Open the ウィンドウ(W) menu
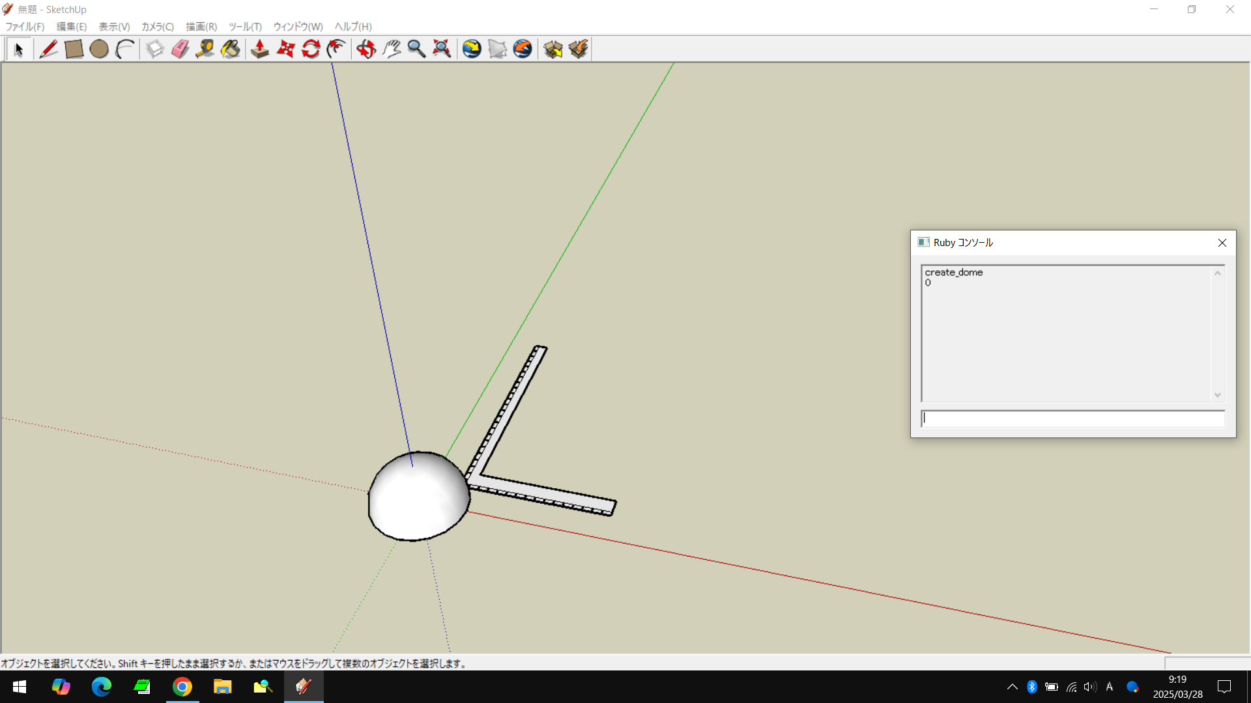The height and width of the screenshot is (703, 1251). [298, 27]
